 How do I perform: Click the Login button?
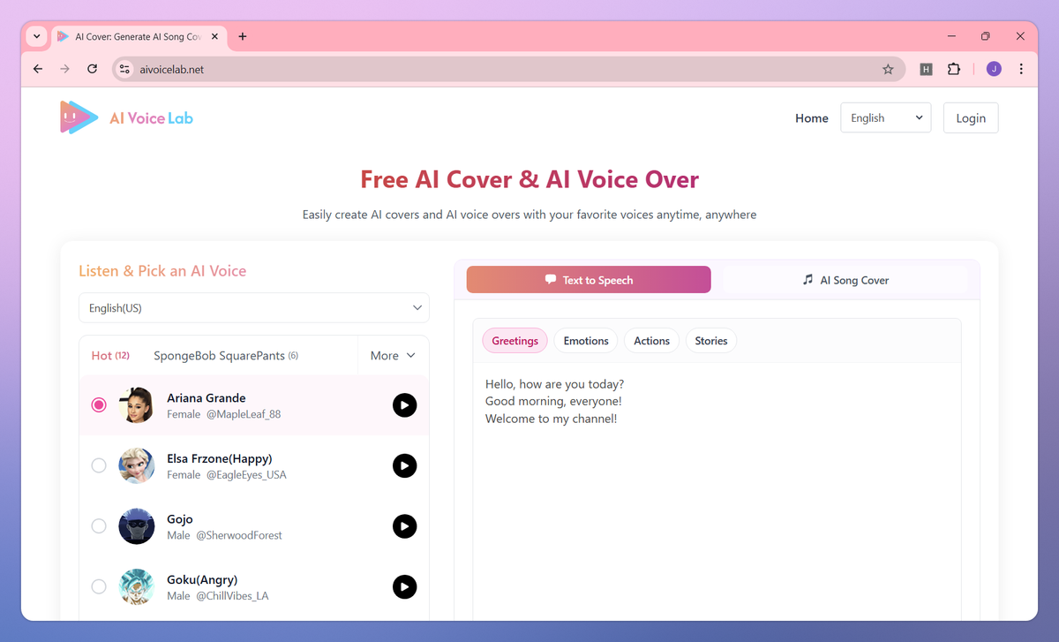click(971, 118)
